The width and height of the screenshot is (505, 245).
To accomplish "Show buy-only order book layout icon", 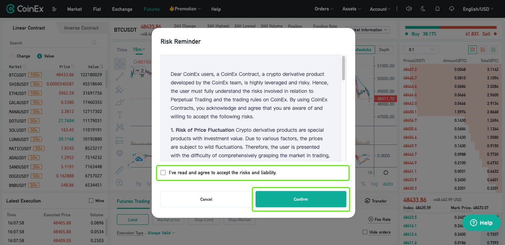I will coord(493,49).
